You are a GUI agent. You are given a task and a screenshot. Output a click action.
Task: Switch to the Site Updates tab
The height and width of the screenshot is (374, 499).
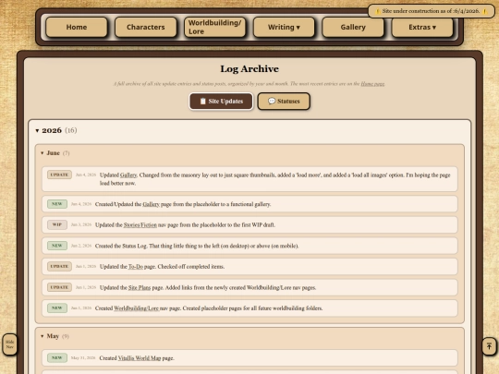point(221,102)
